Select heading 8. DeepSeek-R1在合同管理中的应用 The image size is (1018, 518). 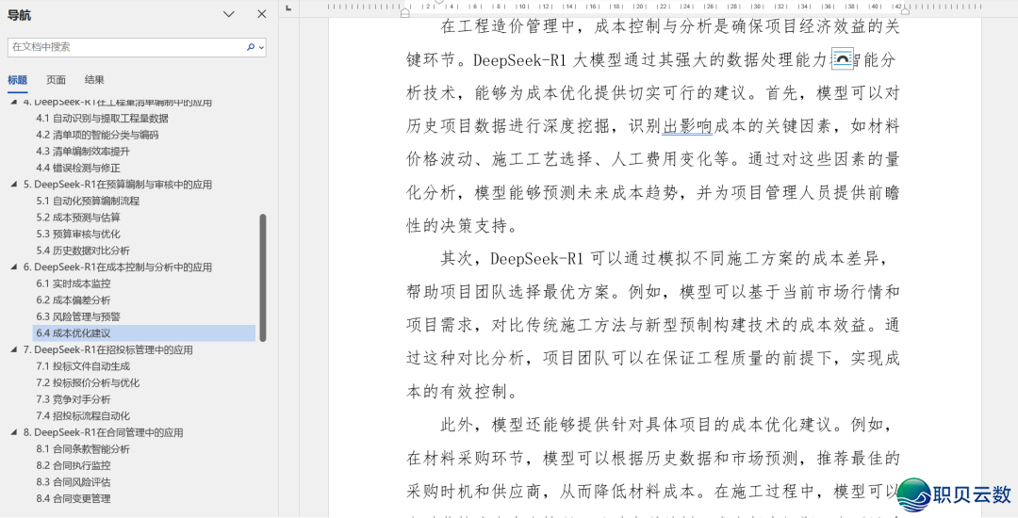(x=104, y=432)
